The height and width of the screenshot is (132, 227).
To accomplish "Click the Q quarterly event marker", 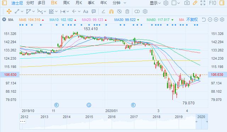I will [x=89, y=105].
